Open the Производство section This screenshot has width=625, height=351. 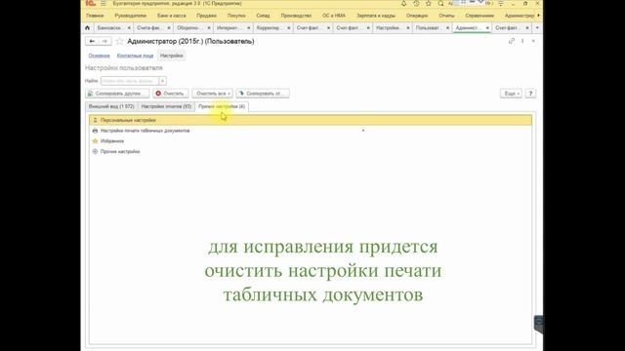[296, 16]
